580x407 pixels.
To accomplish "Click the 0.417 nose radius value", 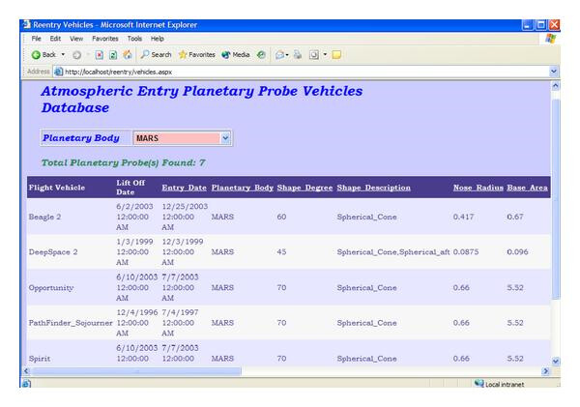I will [463, 217].
